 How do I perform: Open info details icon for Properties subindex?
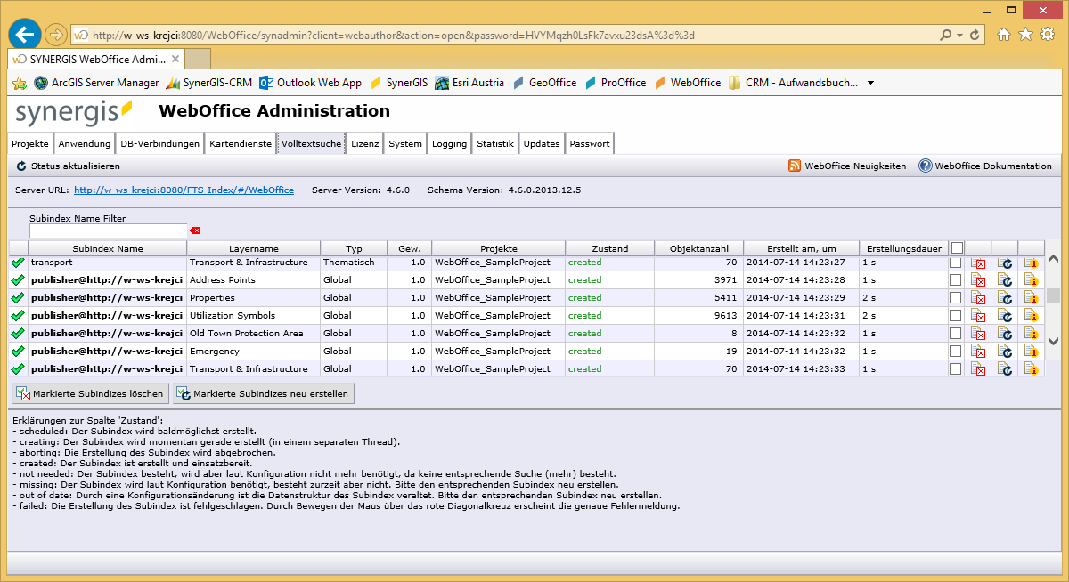[1031, 298]
